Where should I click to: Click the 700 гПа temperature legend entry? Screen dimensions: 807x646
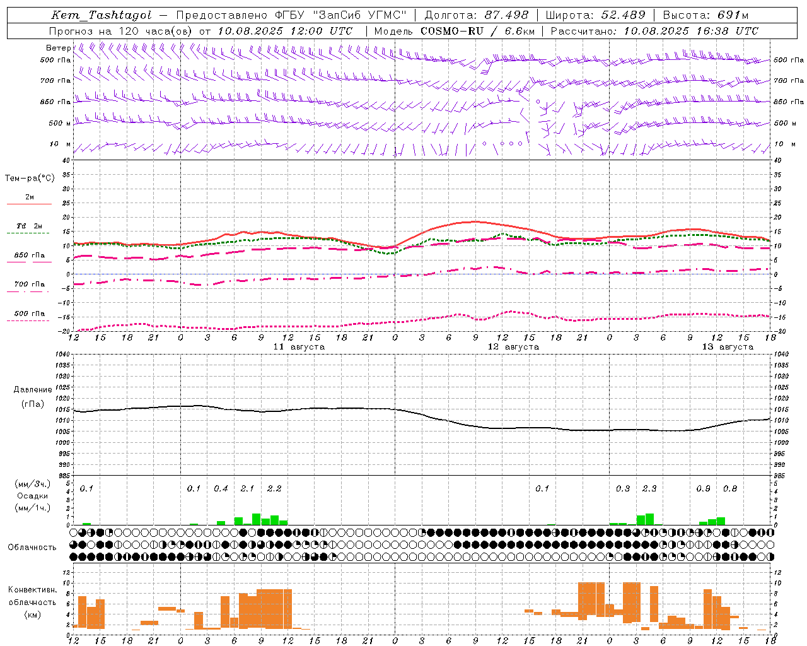(x=29, y=285)
